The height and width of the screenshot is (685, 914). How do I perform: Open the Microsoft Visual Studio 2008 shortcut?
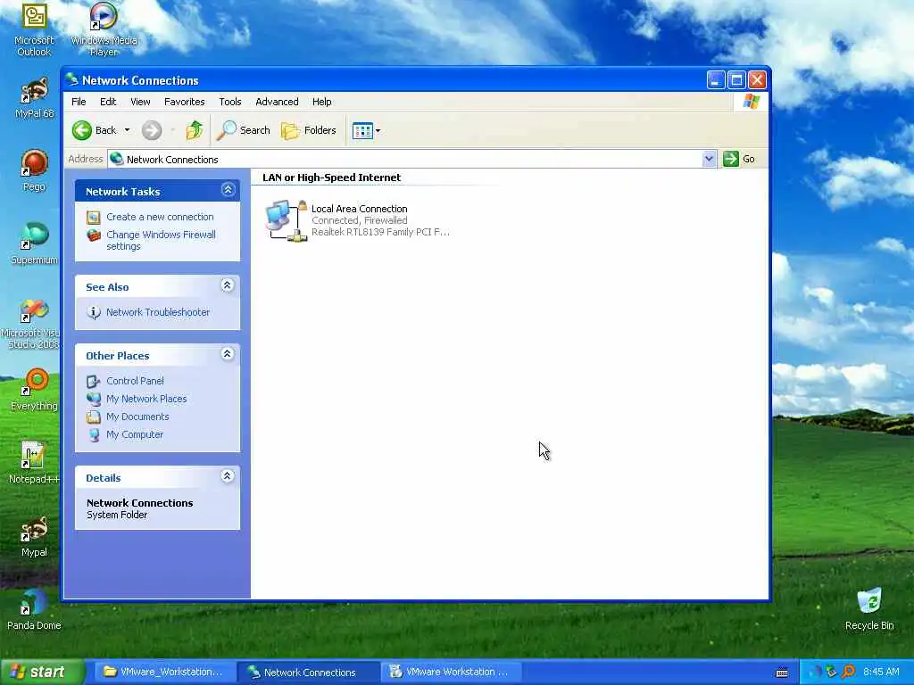coord(31,324)
